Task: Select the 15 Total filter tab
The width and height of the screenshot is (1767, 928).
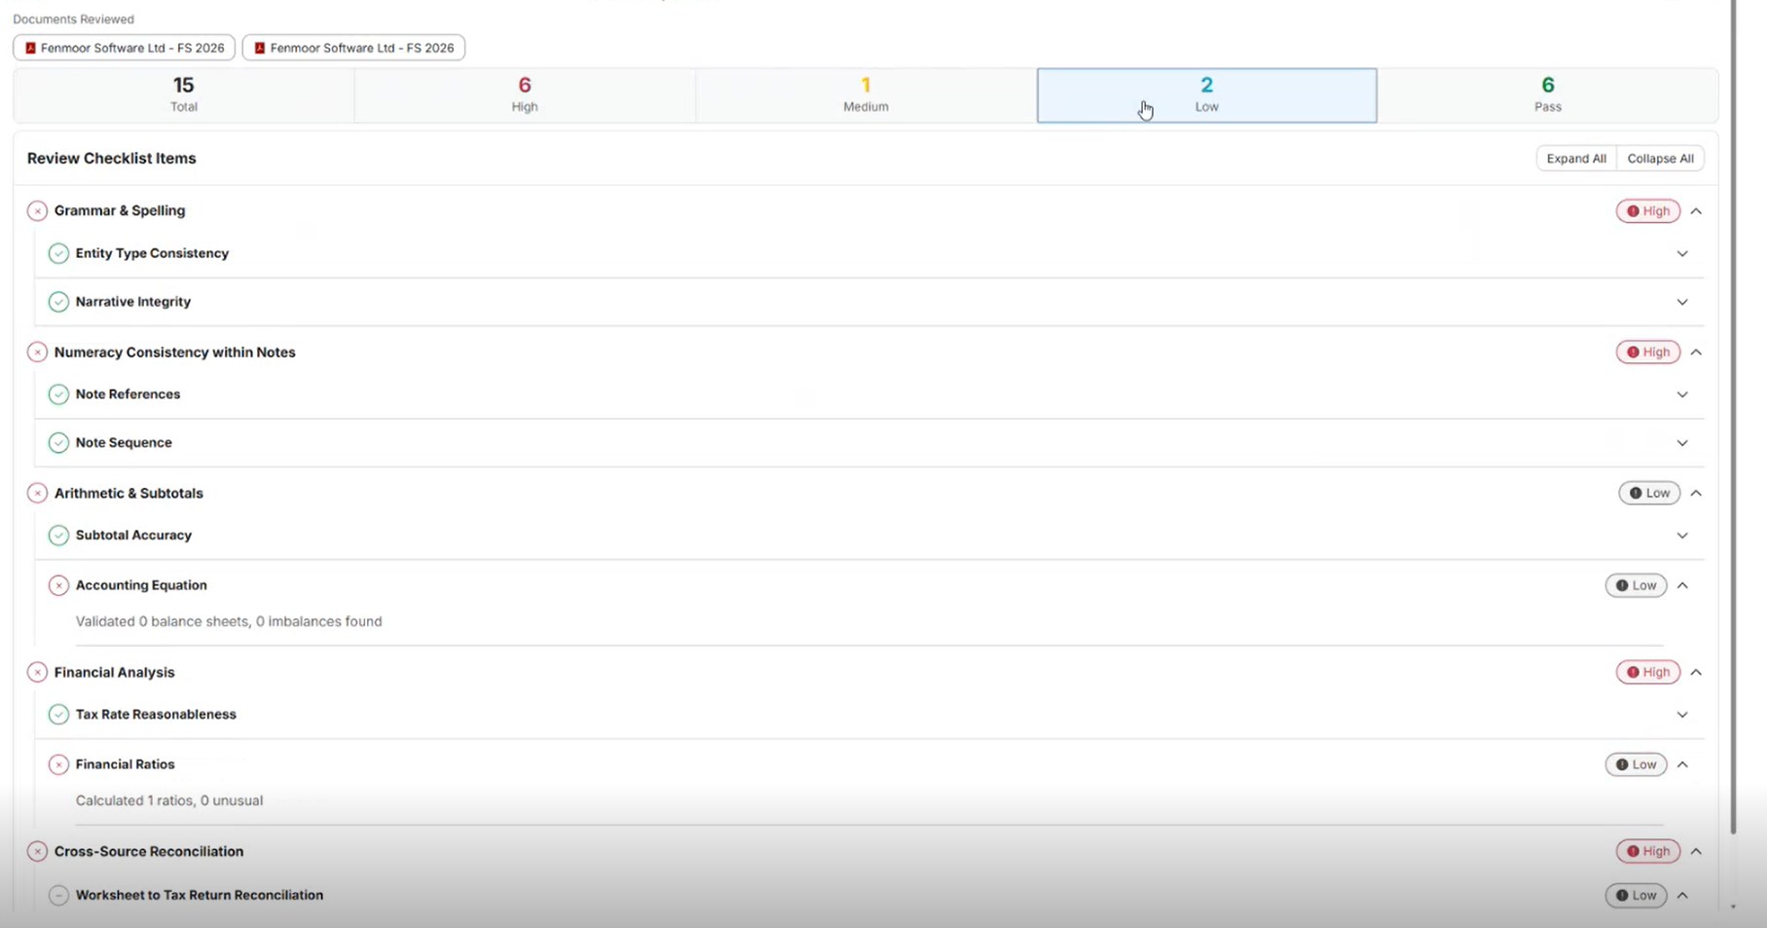Action: click(x=184, y=95)
